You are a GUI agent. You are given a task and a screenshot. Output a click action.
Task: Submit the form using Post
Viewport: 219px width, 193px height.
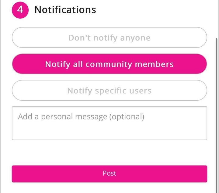click(x=109, y=173)
